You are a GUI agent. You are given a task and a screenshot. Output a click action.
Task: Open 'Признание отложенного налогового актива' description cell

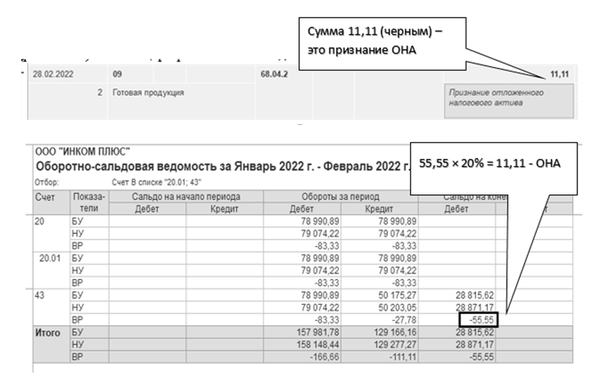coord(509,101)
